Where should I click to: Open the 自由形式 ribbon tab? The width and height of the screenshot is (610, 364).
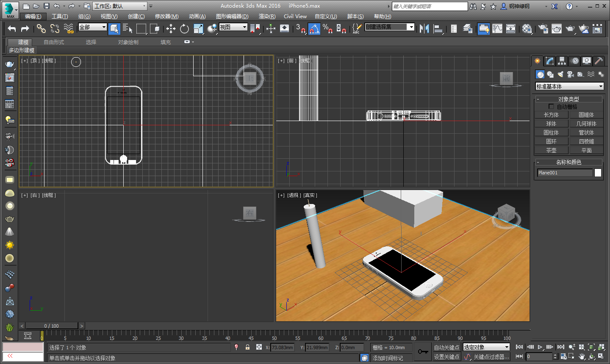pyautogui.click(x=54, y=42)
